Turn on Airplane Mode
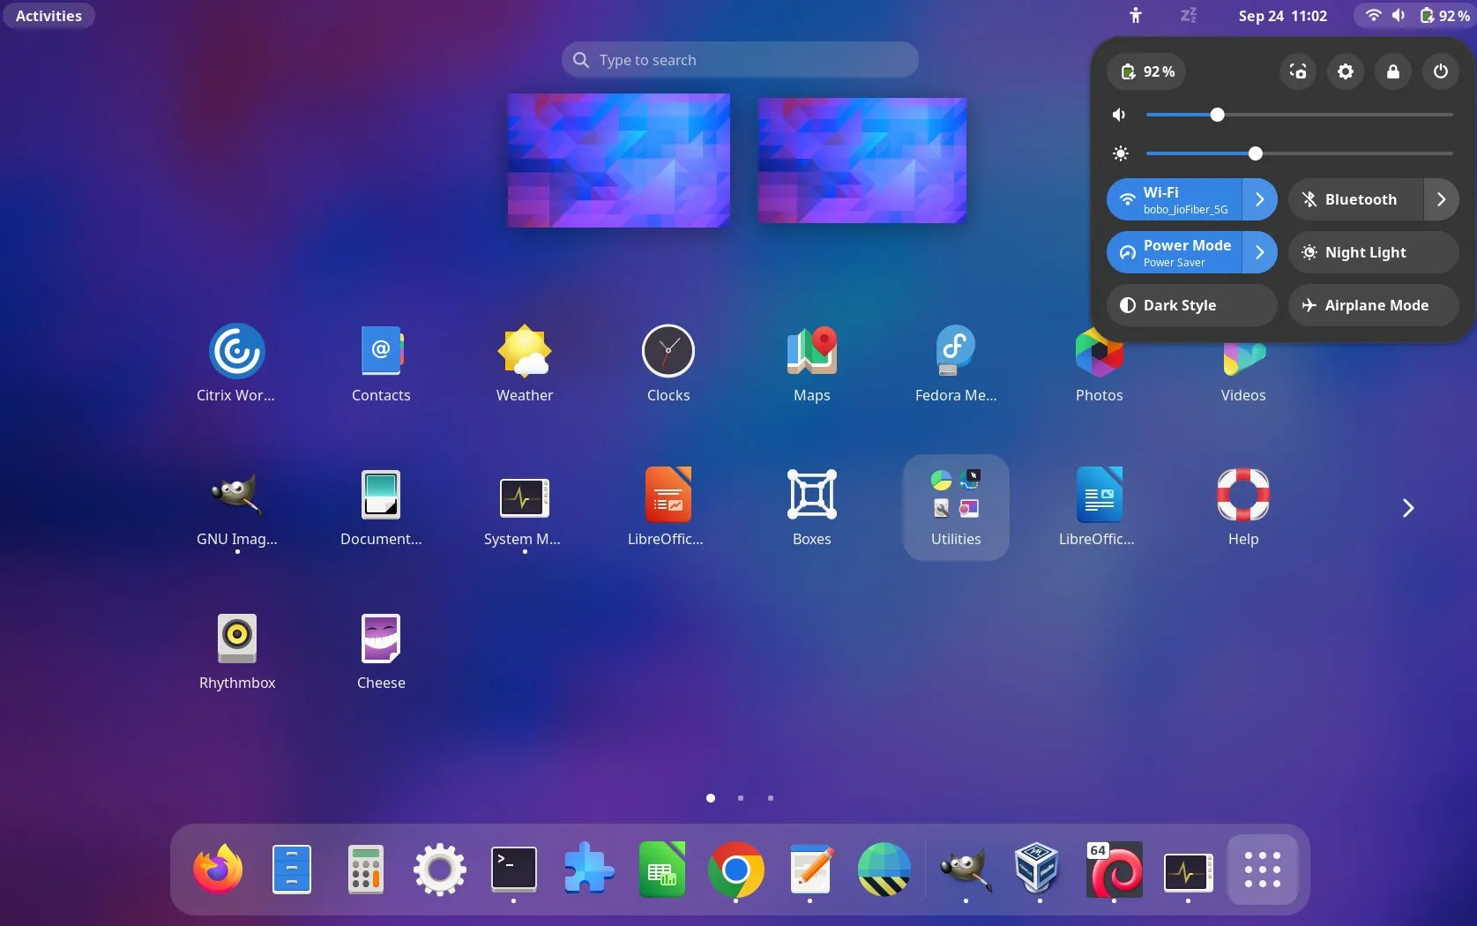 pos(1372,305)
